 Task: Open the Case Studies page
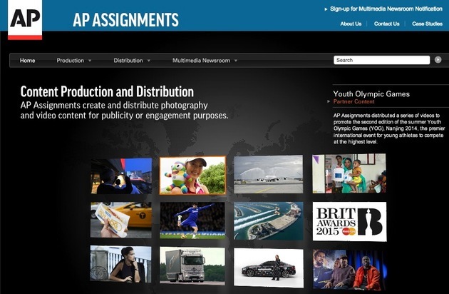click(x=427, y=24)
